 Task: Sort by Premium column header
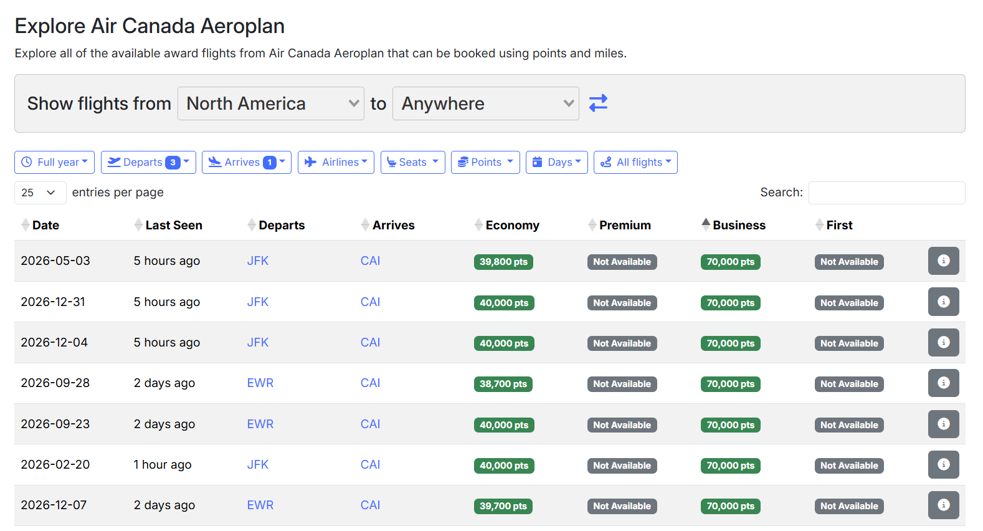[625, 225]
